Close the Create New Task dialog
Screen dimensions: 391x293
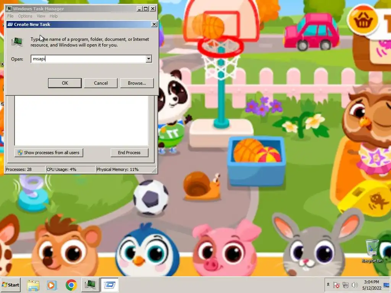[x=154, y=24]
